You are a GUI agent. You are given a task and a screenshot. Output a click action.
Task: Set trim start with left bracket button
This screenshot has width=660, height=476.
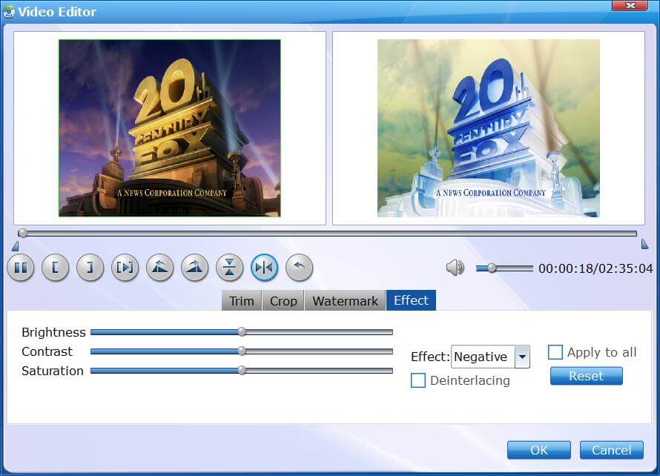[56, 268]
